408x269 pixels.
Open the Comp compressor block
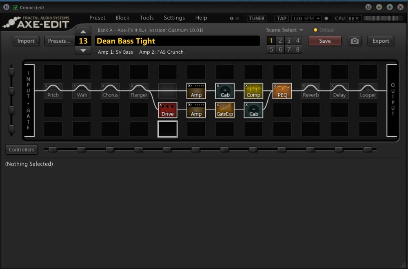coord(253,91)
